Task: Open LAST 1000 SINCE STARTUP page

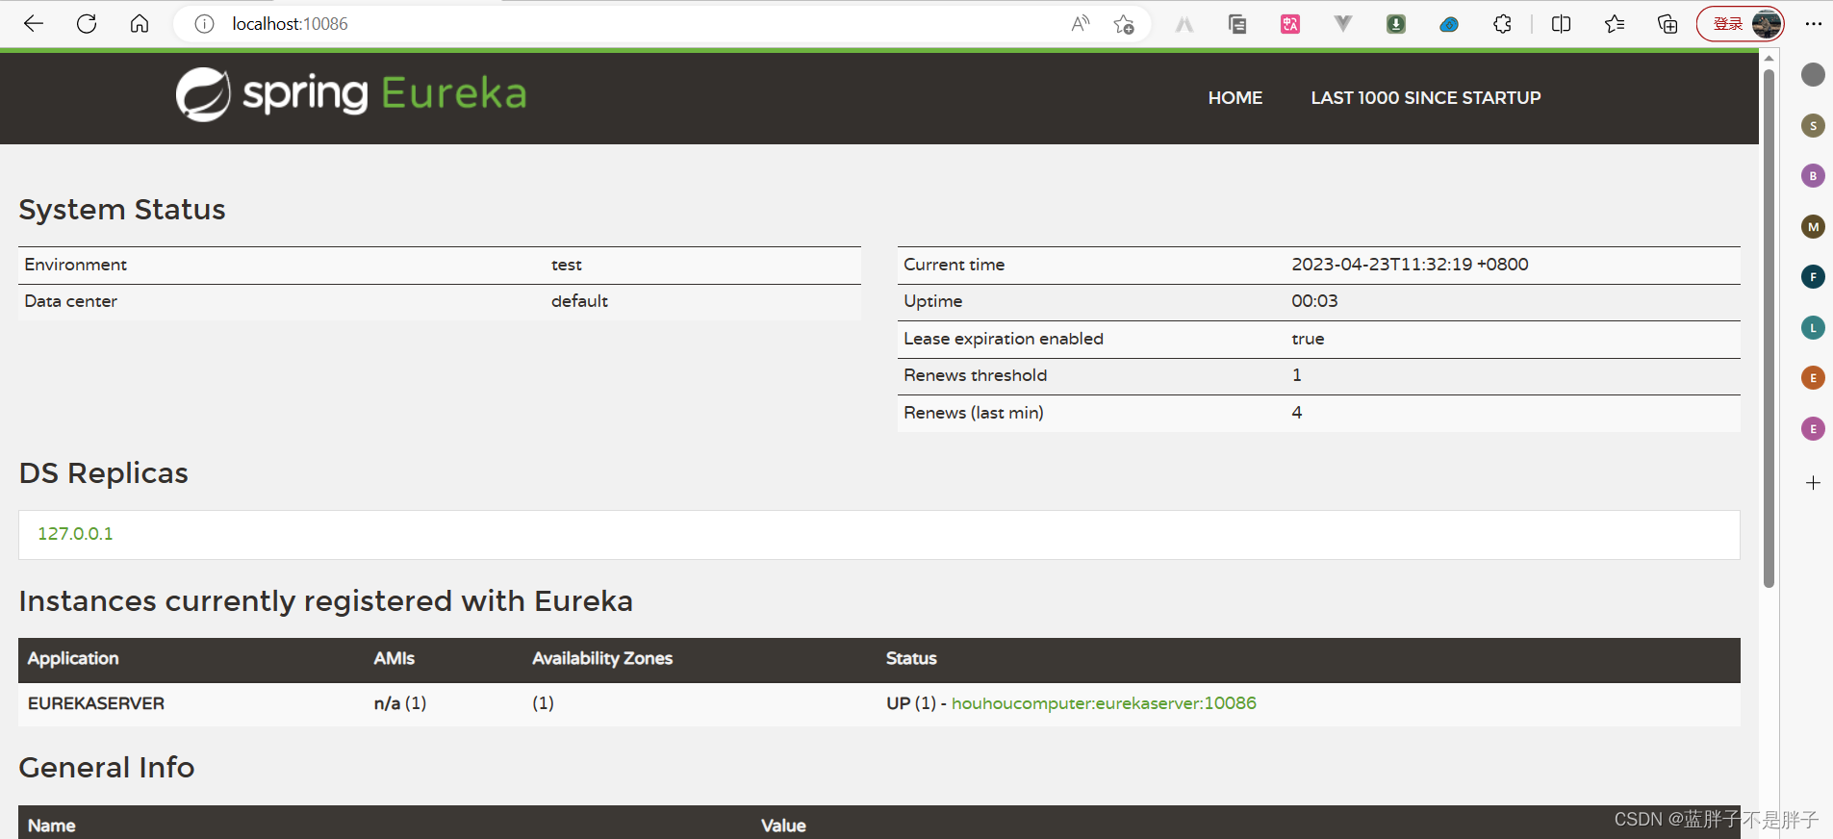Action: click(1426, 98)
